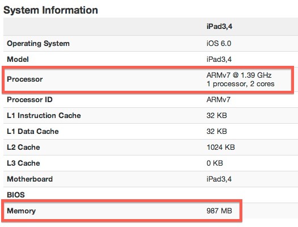Viewport: 298px width, 227px height.
Task: Select the Processor ID label
Action: pos(30,99)
